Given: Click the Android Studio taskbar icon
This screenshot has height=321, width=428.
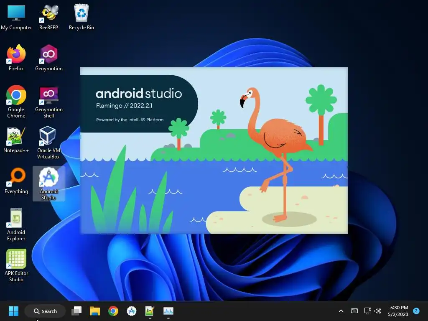Looking at the screenshot, I should pyautogui.click(x=132, y=311).
